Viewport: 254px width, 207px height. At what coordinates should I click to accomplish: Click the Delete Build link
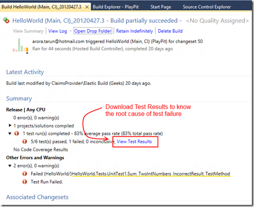[170, 31]
